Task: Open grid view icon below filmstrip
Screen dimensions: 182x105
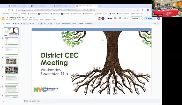Action: pos(4,101)
